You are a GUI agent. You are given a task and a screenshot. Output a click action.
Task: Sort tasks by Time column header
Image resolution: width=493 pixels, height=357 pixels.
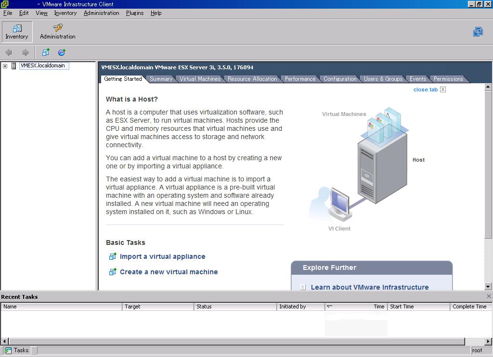click(x=356, y=306)
